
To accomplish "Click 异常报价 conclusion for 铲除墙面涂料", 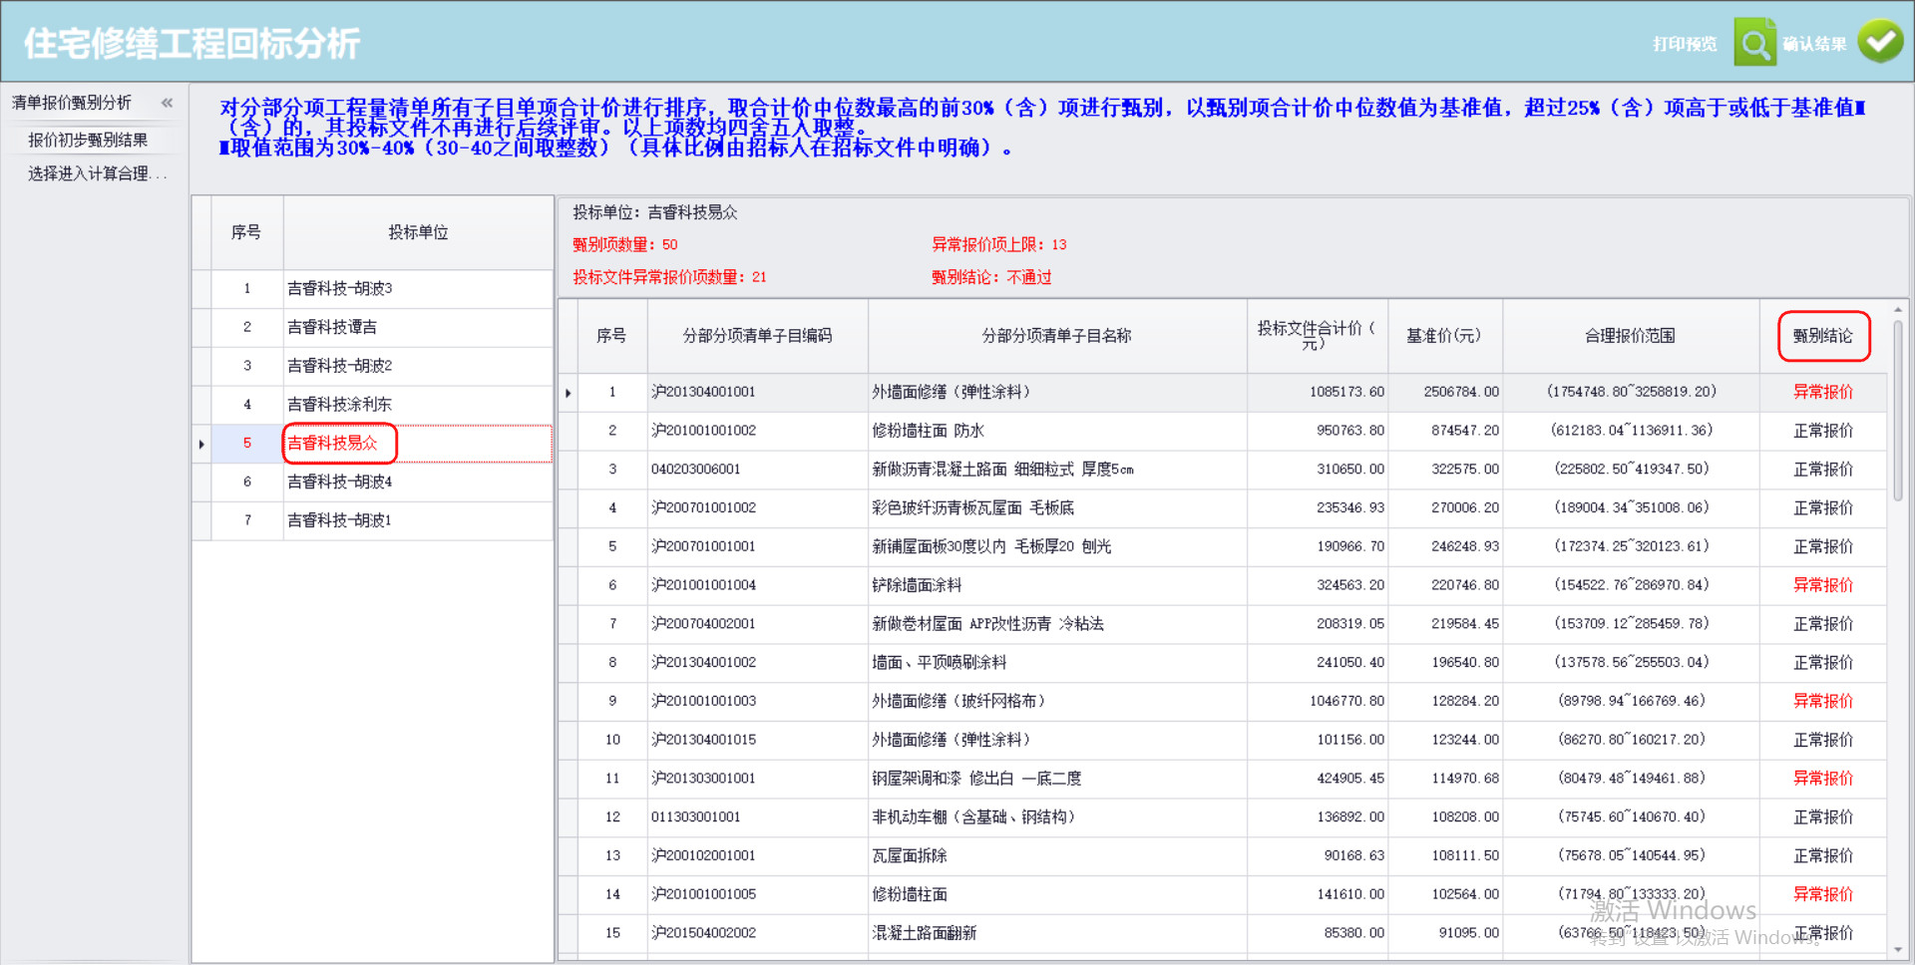I will pyautogui.click(x=1822, y=585).
